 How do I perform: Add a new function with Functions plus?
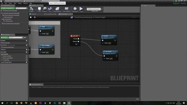pos(27,45)
